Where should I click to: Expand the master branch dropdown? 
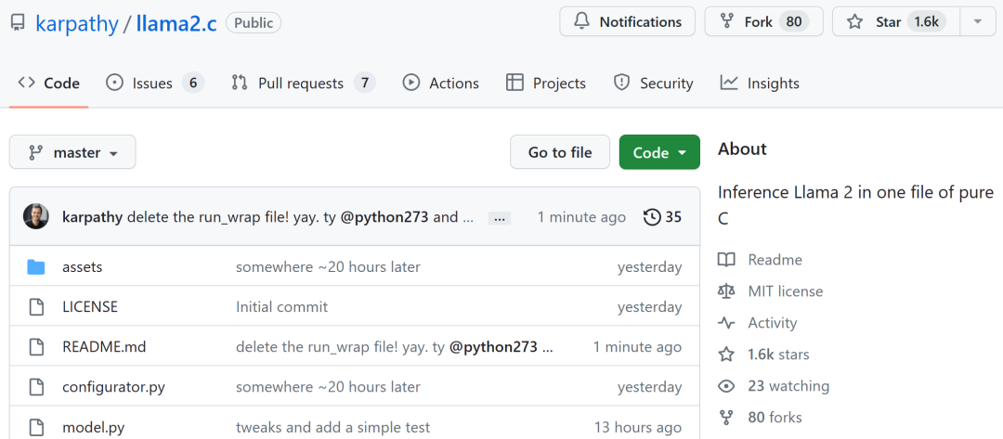(x=72, y=152)
